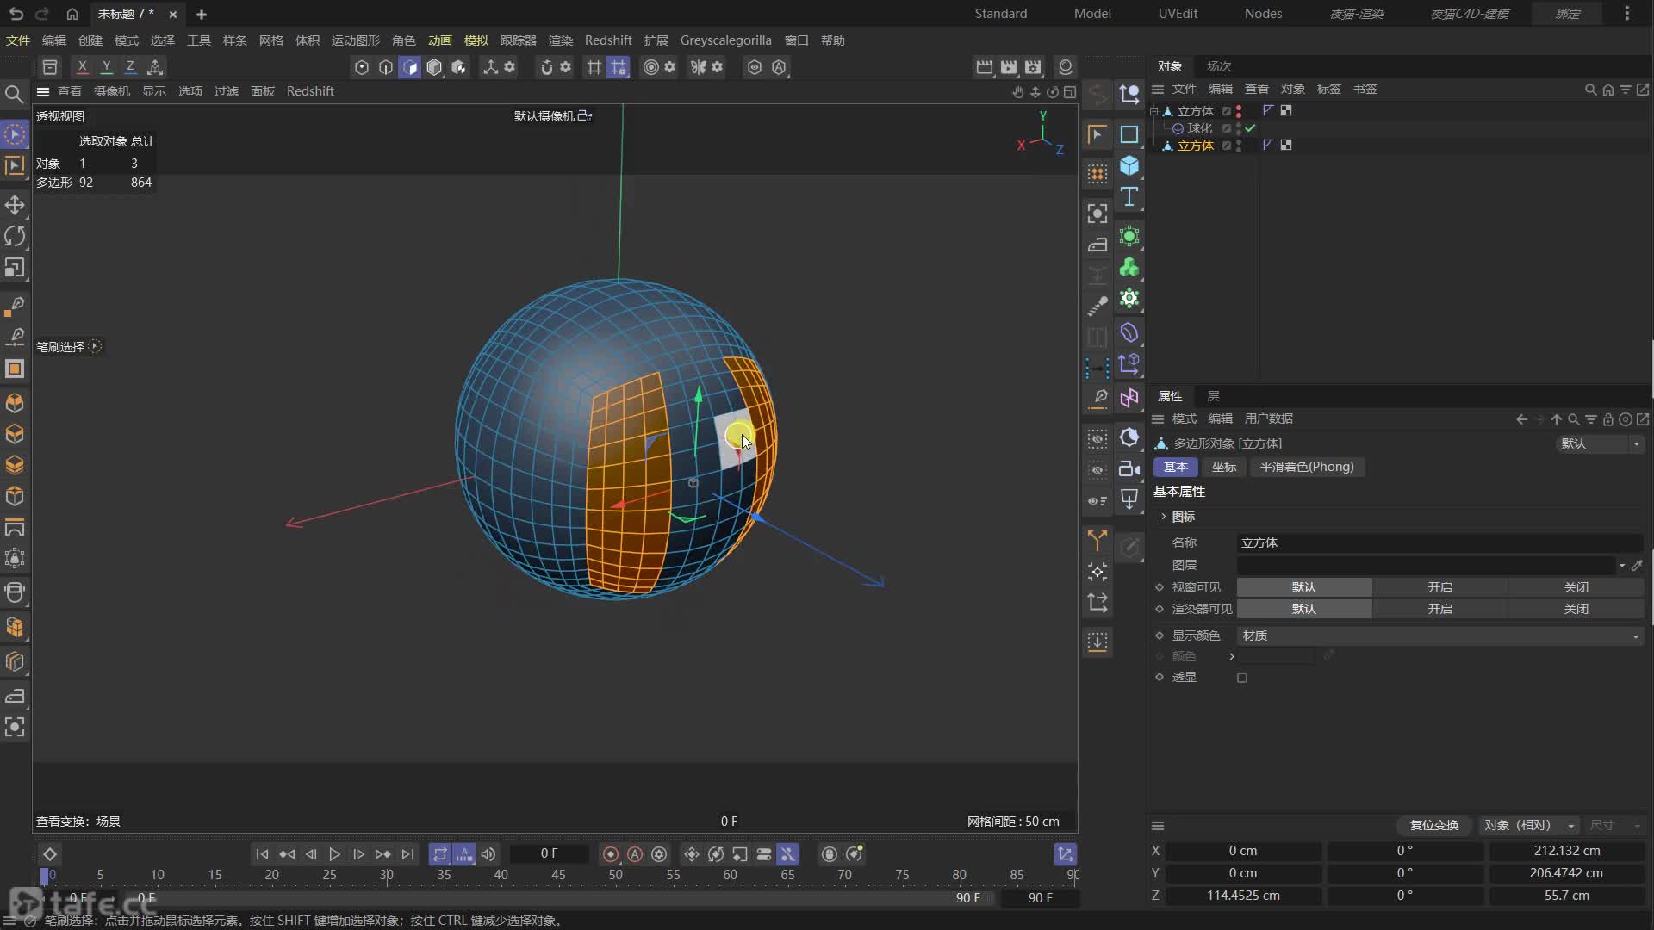Open the 显示颜色 dropdown
This screenshot has height=930, width=1654.
[x=1439, y=635]
